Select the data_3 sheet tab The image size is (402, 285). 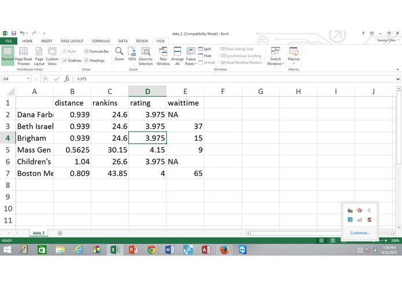coord(38,233)
